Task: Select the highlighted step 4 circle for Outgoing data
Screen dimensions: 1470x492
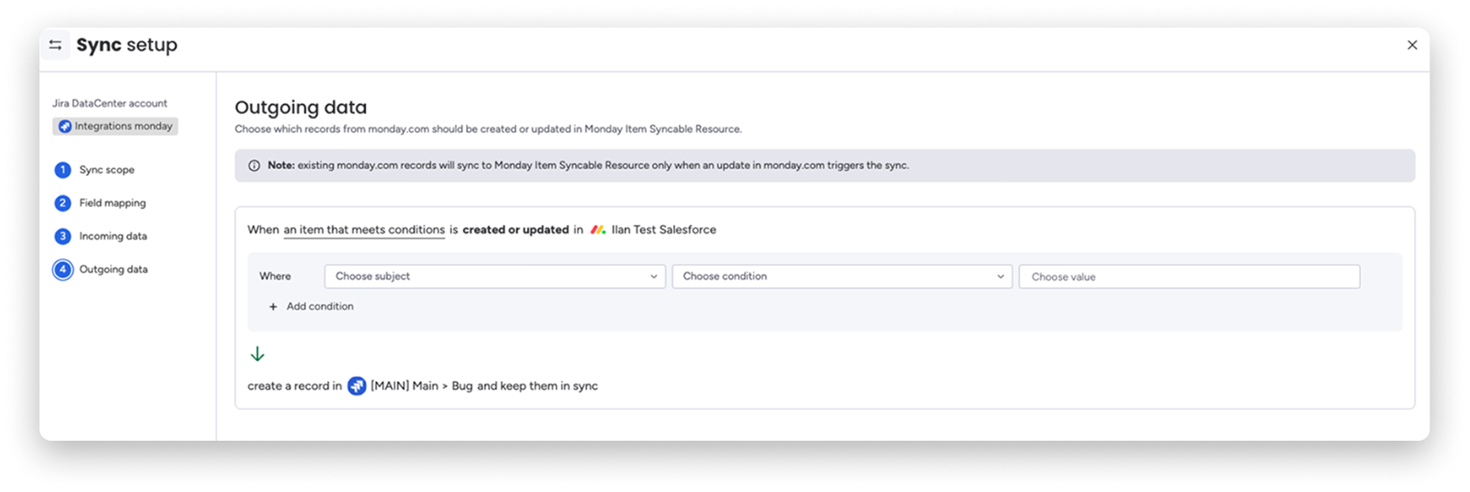Action: [x=63, y=269]
